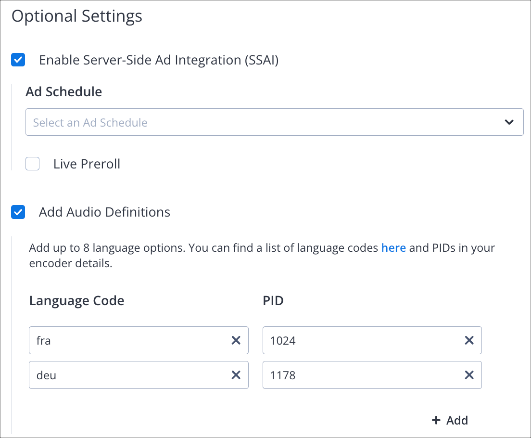Click the plus icon beside Add
The height and width of the screenshot is (438, 531).
(x=436, y=420)
